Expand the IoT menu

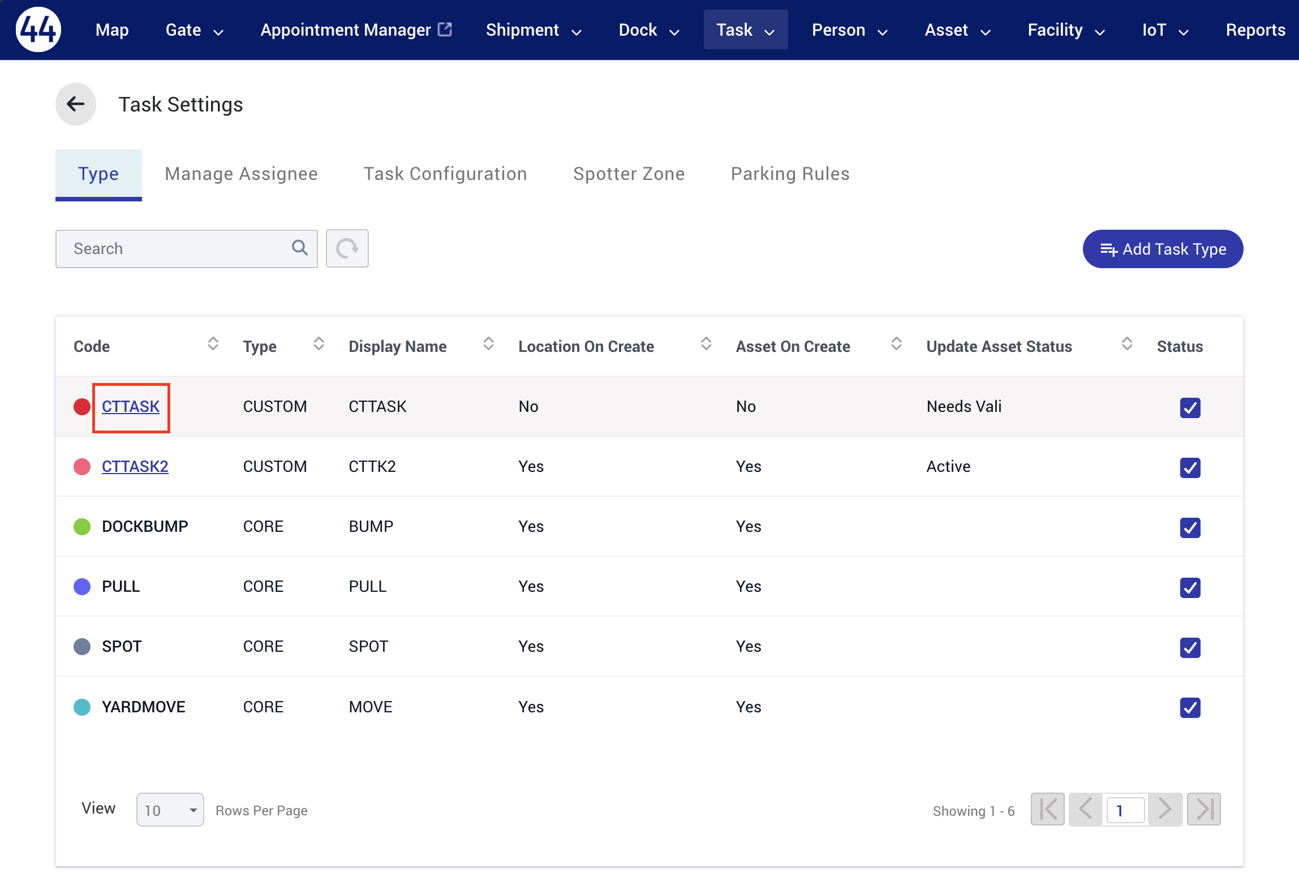click(1165, 30)
